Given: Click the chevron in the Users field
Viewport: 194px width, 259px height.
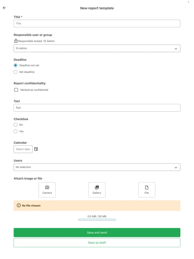Looking at the screenshot, I should click(x=176, y=167).
